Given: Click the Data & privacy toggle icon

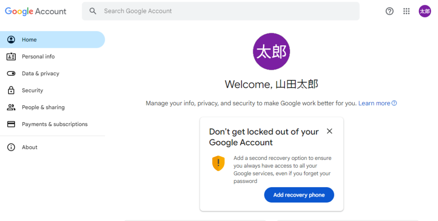Looking at the screenshot, I should (11, 74).
